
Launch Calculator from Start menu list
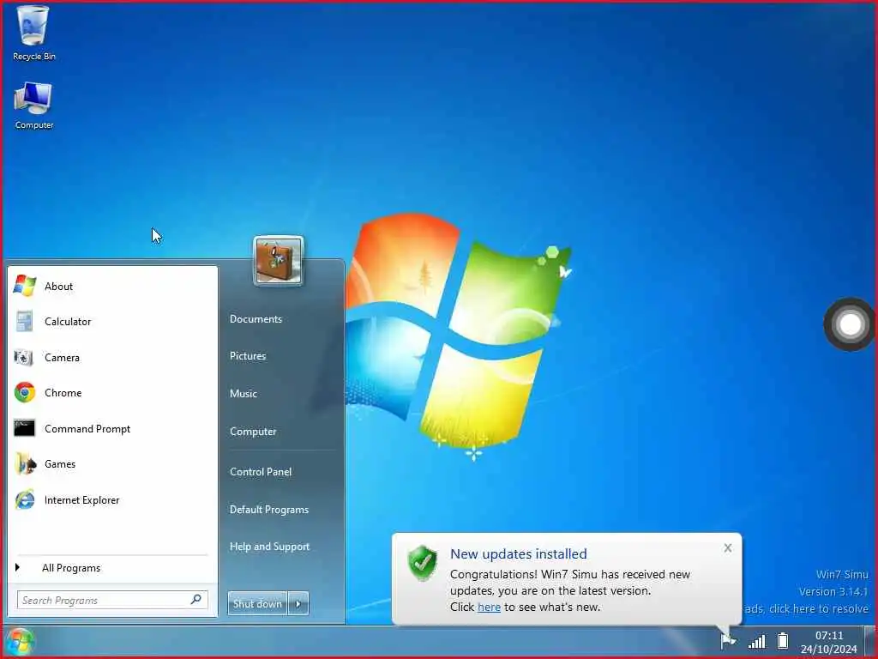112,322
